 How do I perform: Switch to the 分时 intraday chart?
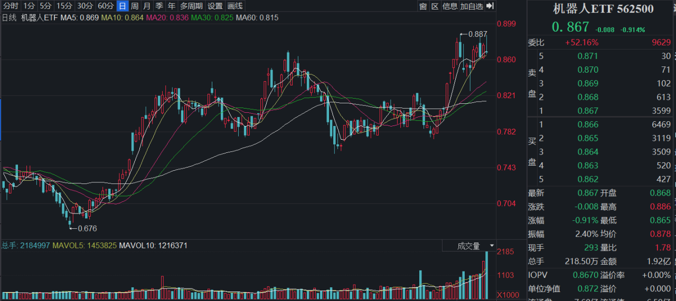pyautogui.click(x=11, y=6)
